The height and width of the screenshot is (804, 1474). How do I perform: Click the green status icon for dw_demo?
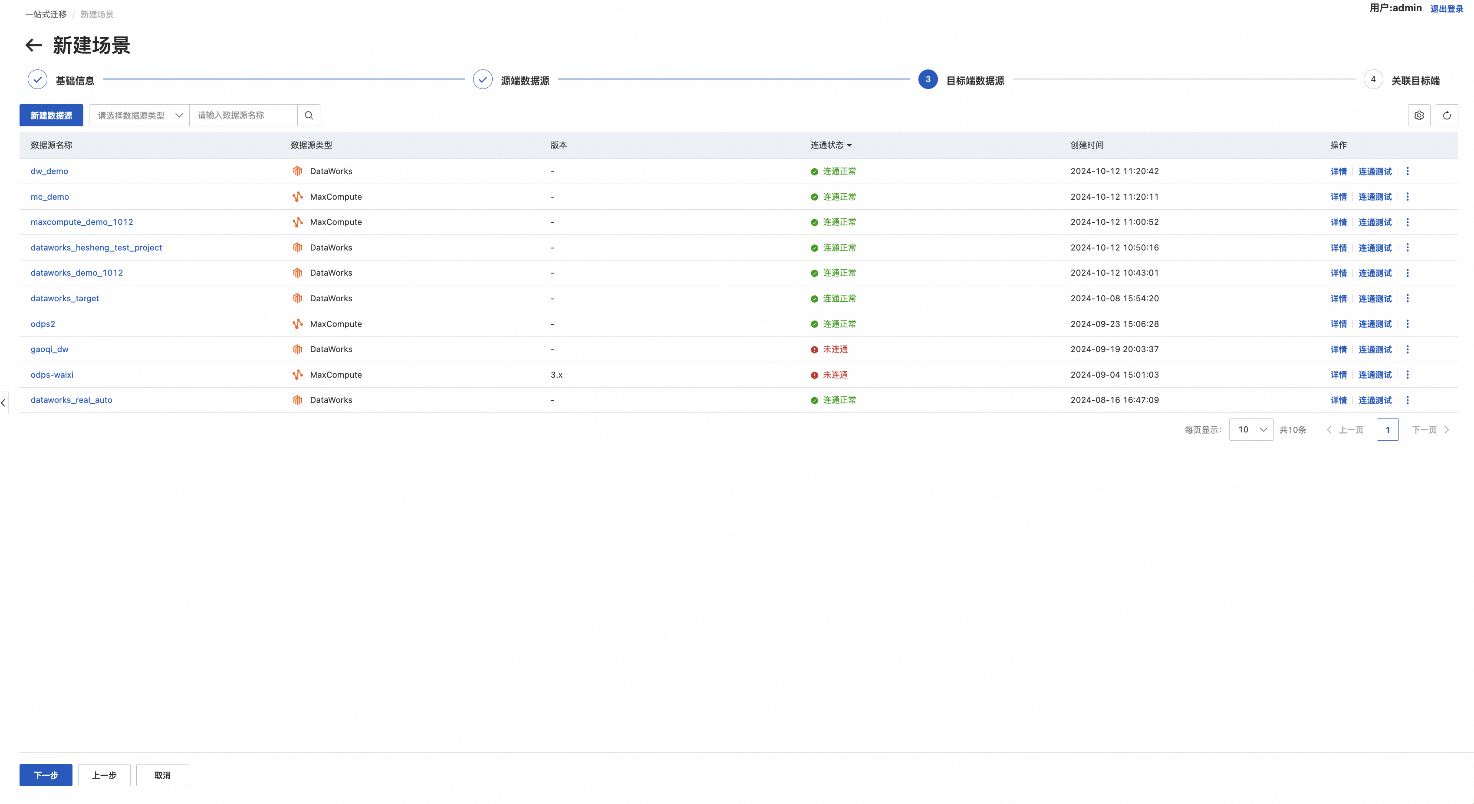[814, 171]
